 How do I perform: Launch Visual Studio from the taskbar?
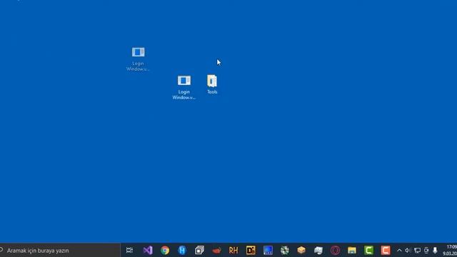click(x=148, y=250)
